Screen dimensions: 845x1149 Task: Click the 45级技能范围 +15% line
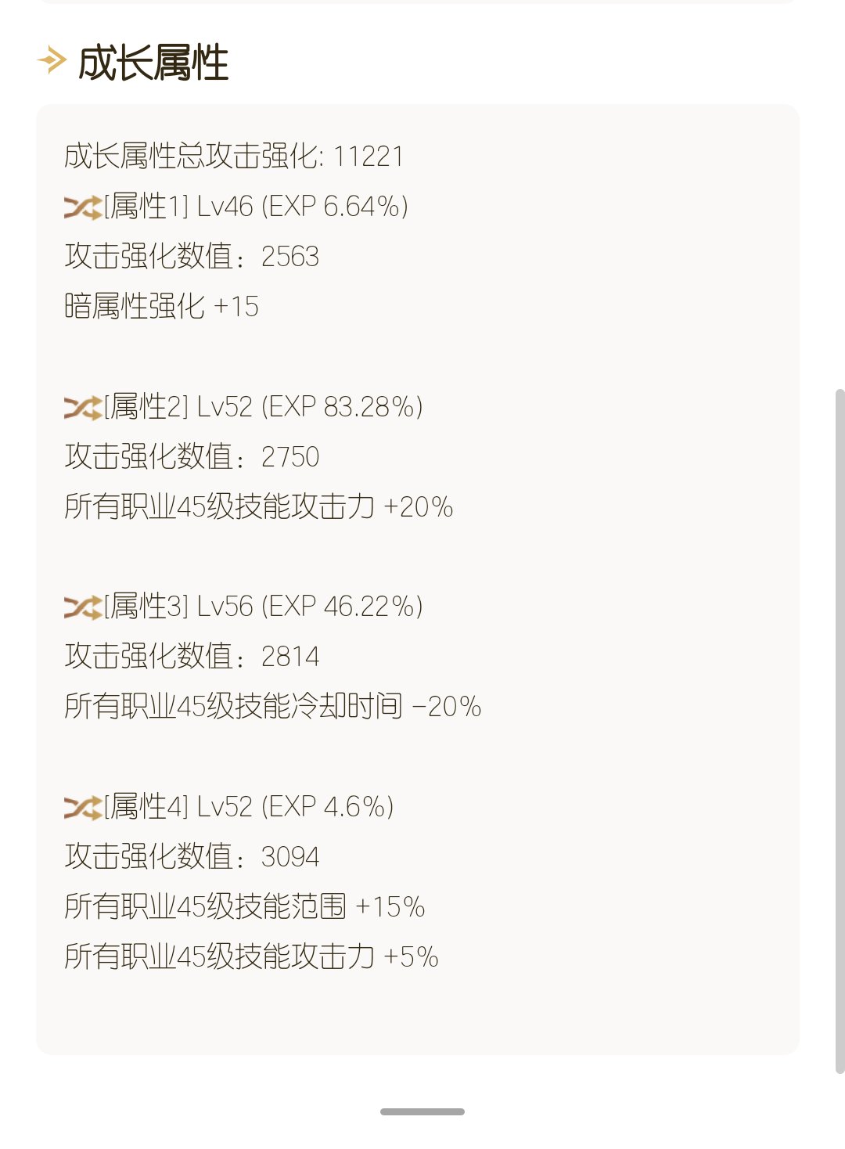pyautogui.click(x=245, y=906)
